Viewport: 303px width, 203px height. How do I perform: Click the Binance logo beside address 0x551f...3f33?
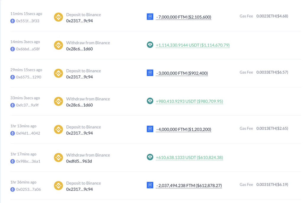[58, 17]
